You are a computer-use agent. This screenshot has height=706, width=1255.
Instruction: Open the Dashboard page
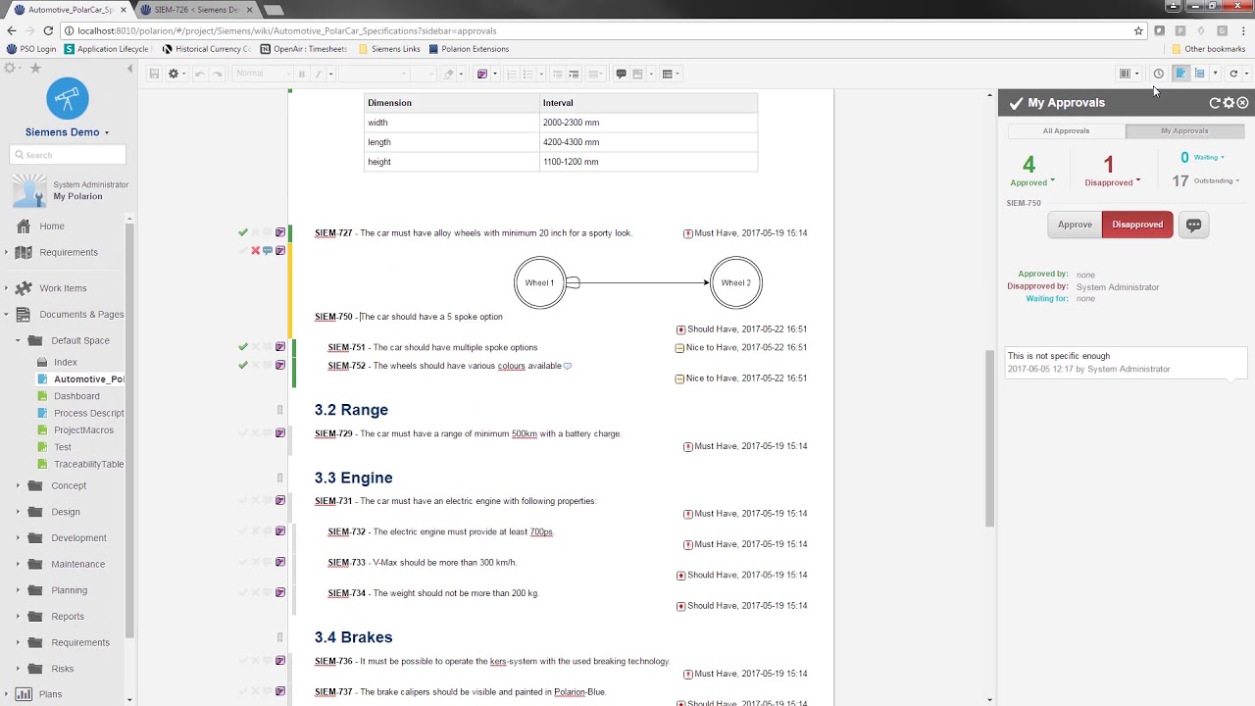point(76,396)
